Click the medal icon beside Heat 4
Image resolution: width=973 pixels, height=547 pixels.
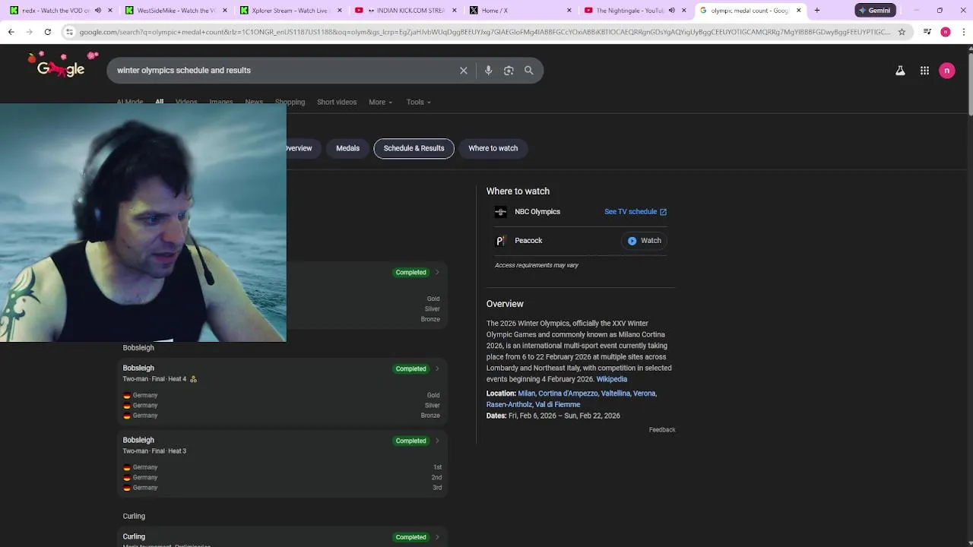tap(193, 379)
